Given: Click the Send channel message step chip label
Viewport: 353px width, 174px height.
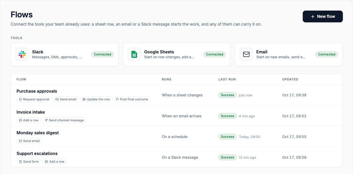Looking at the screenshot, I should click(66, 120).
